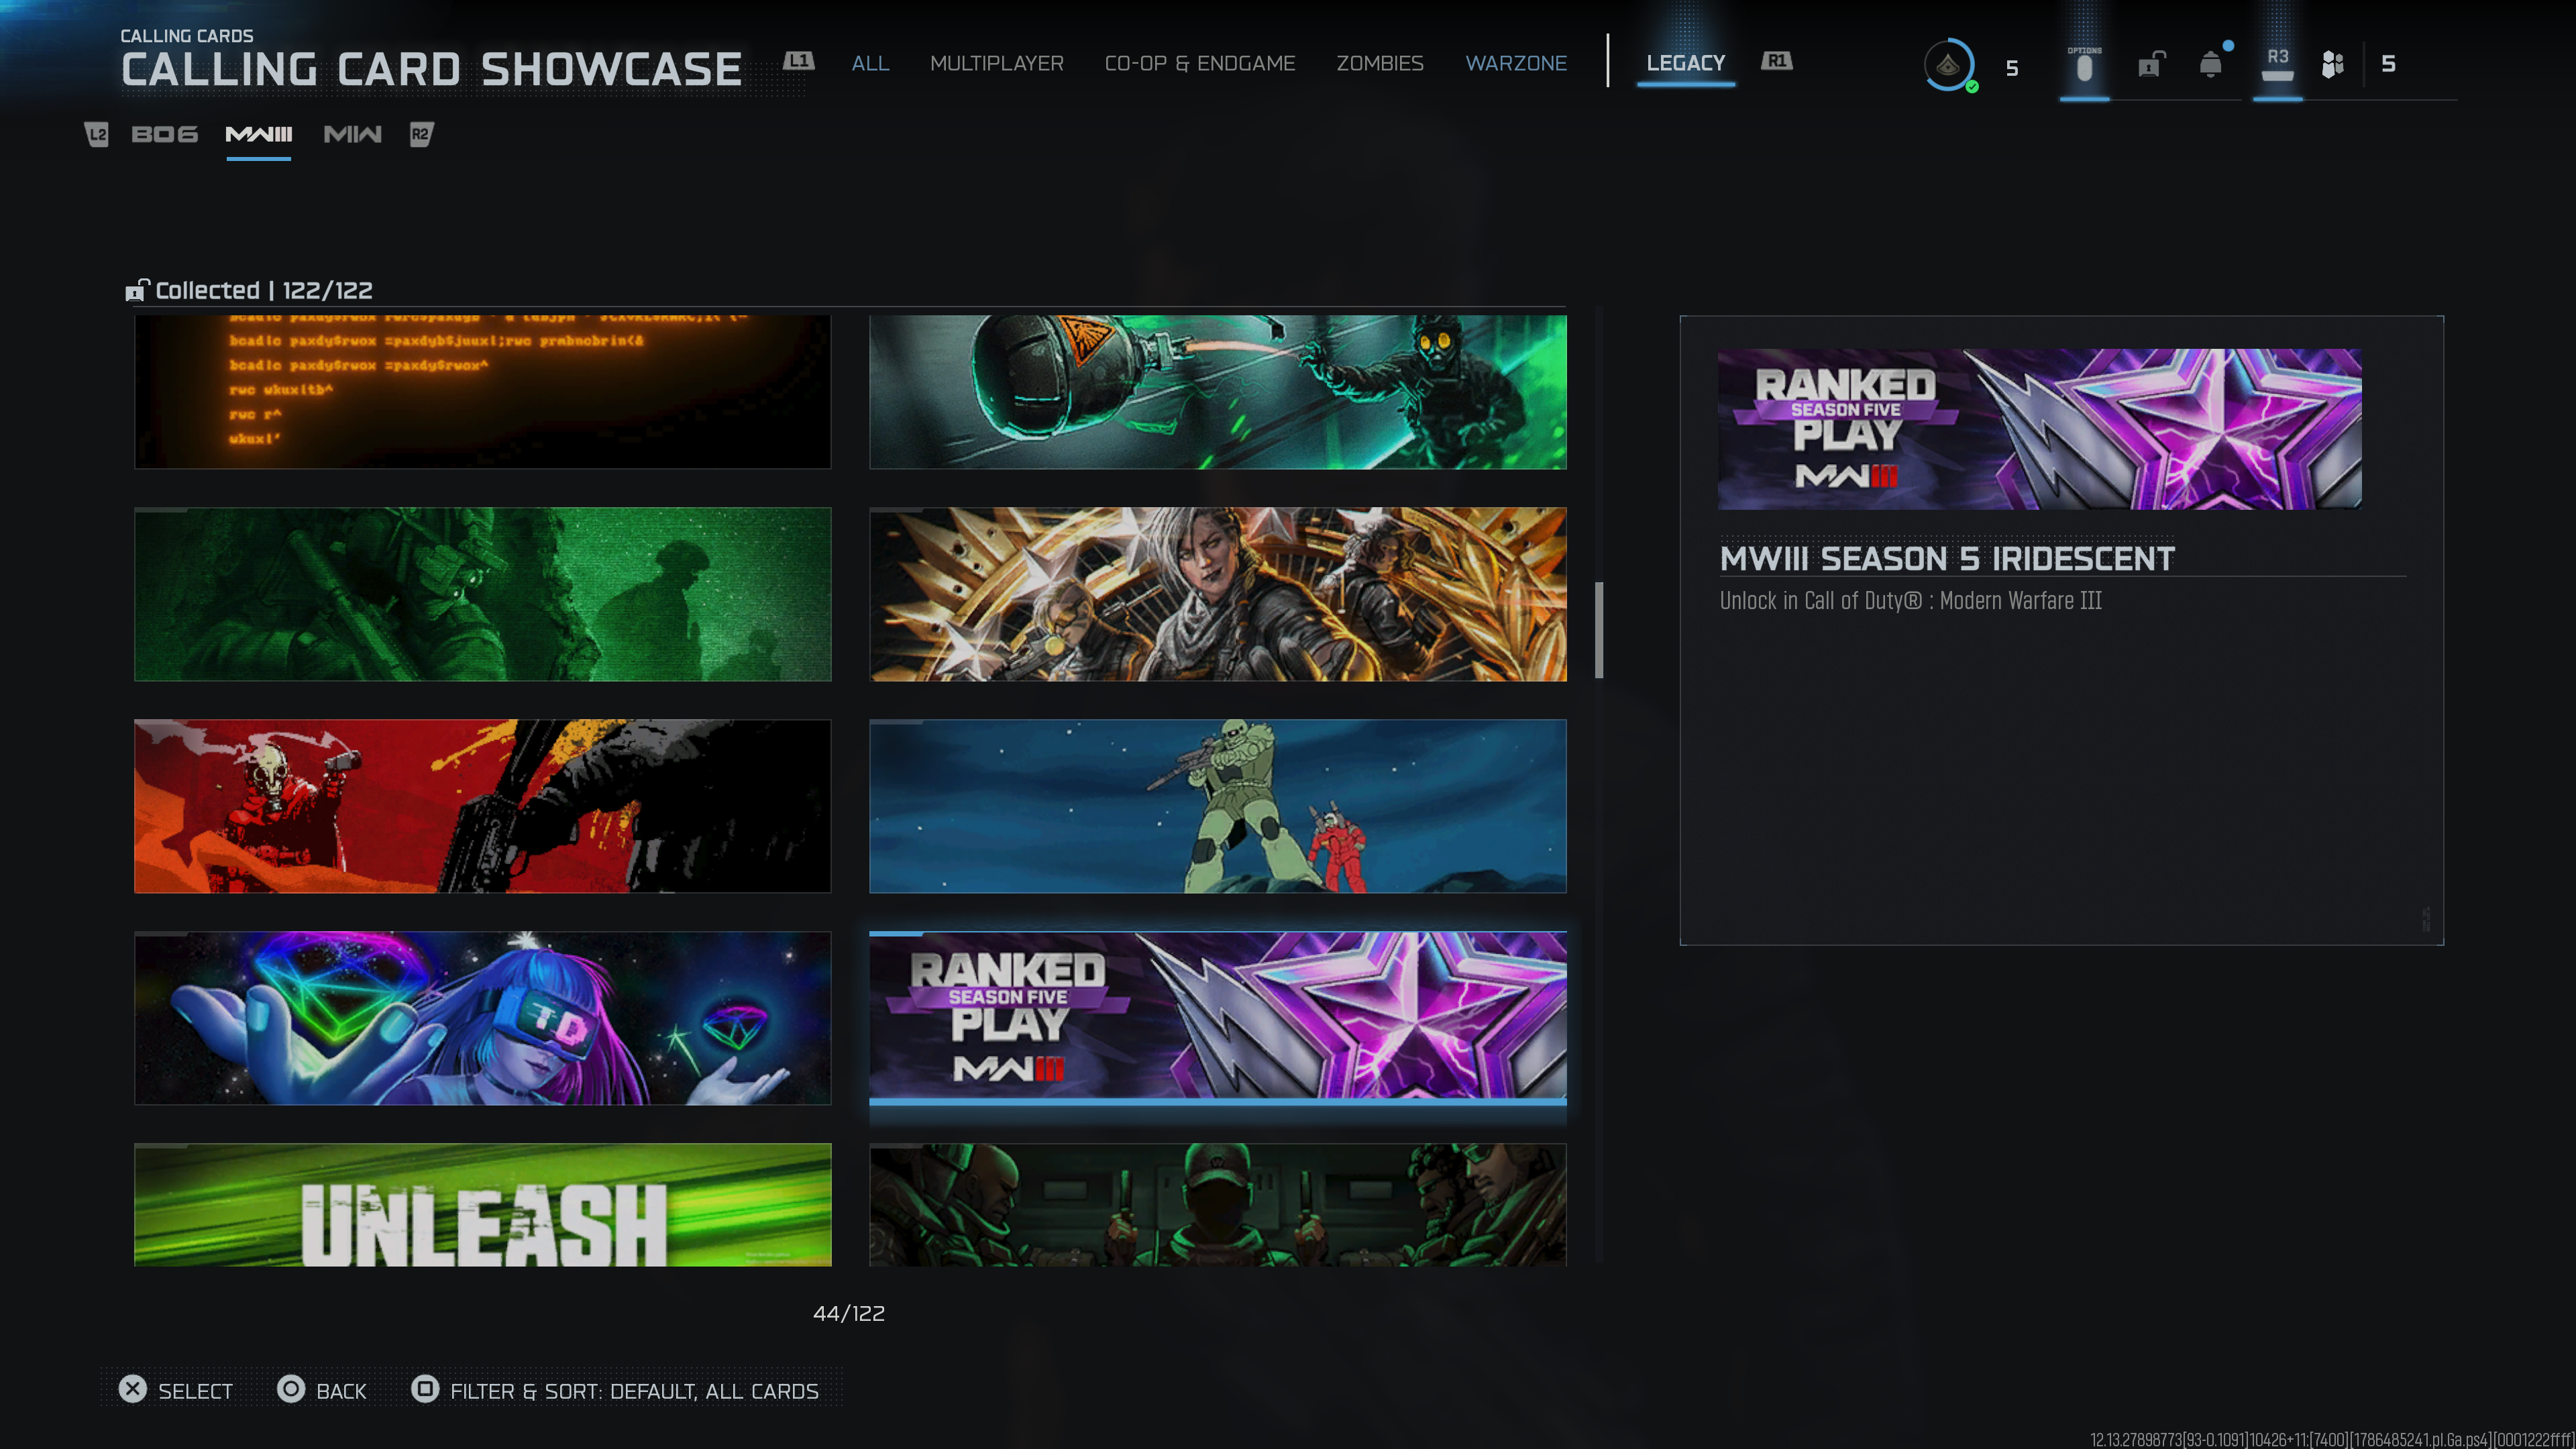
Task: Click the player level number 5 beside rank emblem
Action: [2012, 68]
